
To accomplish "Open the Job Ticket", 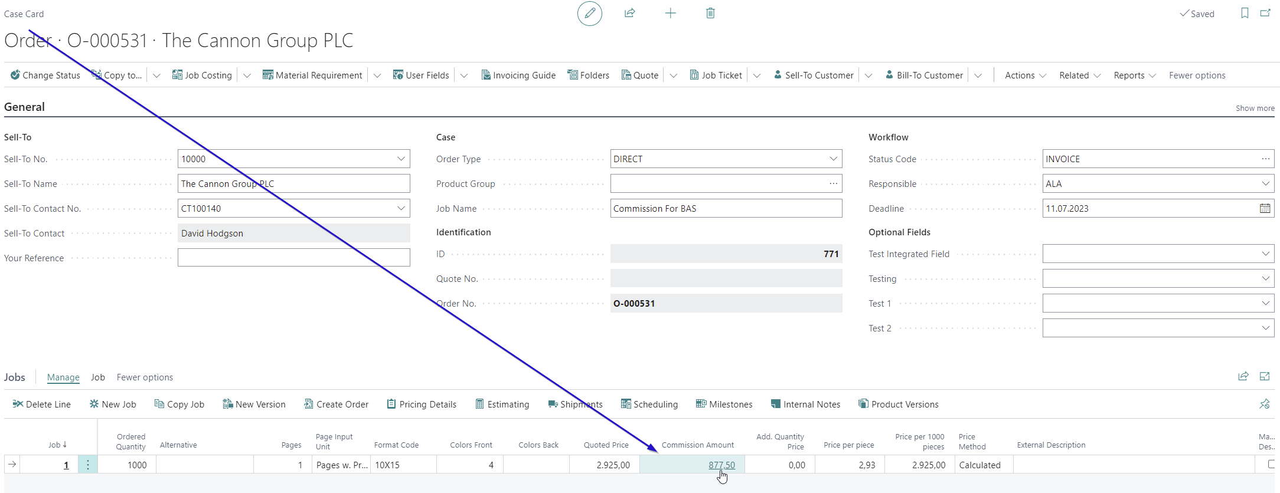I will coord(716,75).
